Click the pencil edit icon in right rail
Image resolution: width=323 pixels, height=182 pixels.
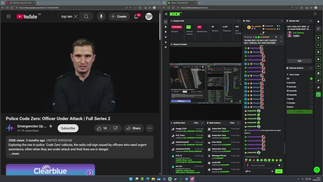[x=318, y=29]
